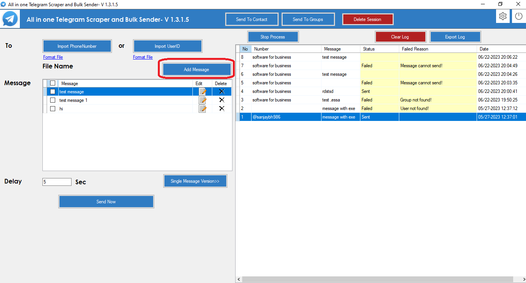
Task: Click the horizontal scrollbar below the log
Action: 381,279
